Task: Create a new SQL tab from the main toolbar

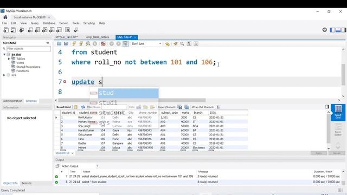Action: 6,30
